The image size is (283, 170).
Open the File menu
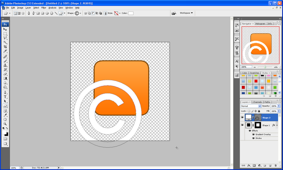(x=7, y=8)
